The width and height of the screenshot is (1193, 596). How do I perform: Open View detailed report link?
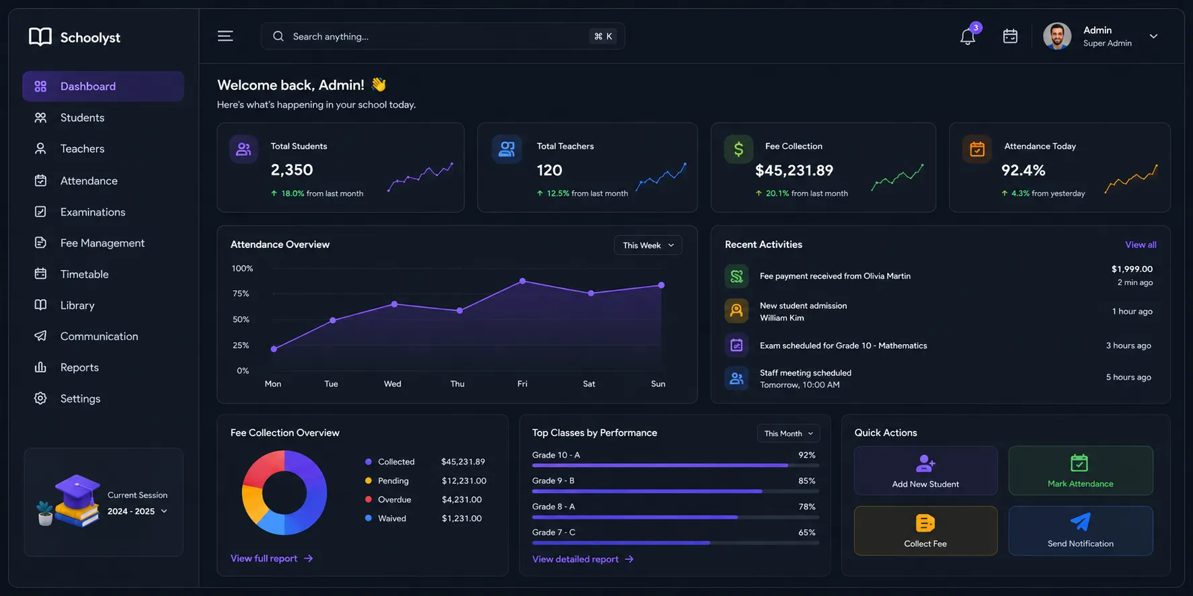point(582,559)
